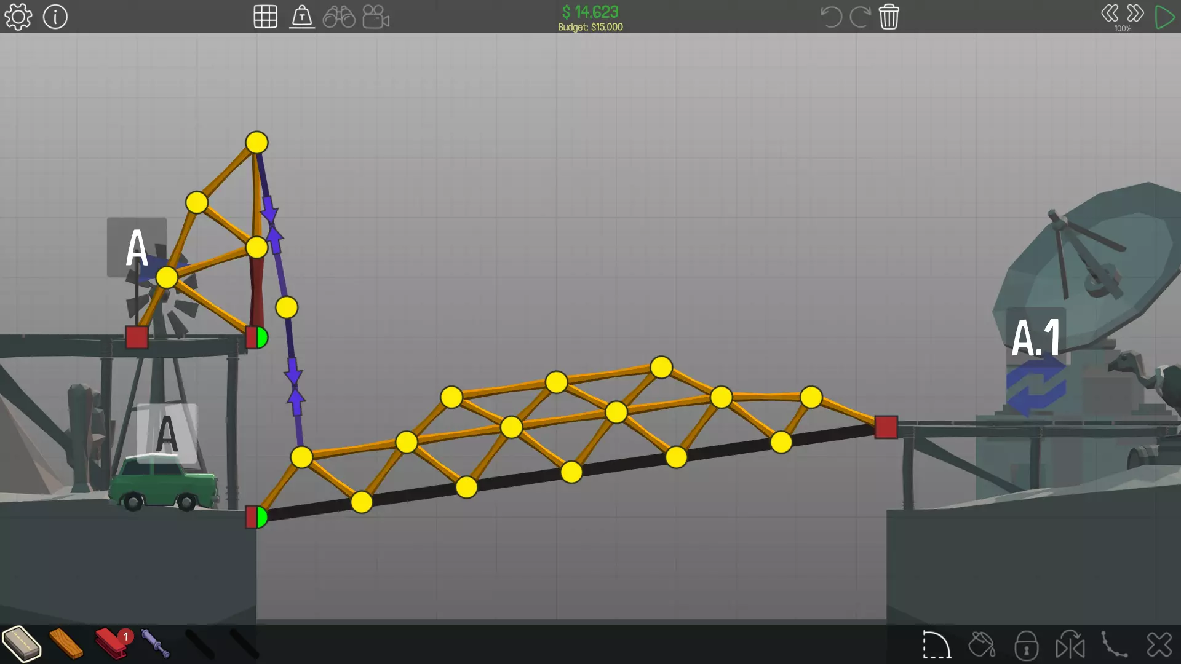
Task: Start the simulation with the play button
Action: tap(1164, 17)
